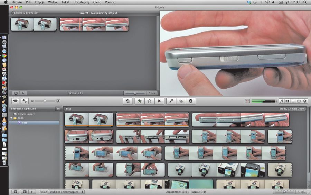Open the camera import button

pyautogui.click(x=16, y=101)
